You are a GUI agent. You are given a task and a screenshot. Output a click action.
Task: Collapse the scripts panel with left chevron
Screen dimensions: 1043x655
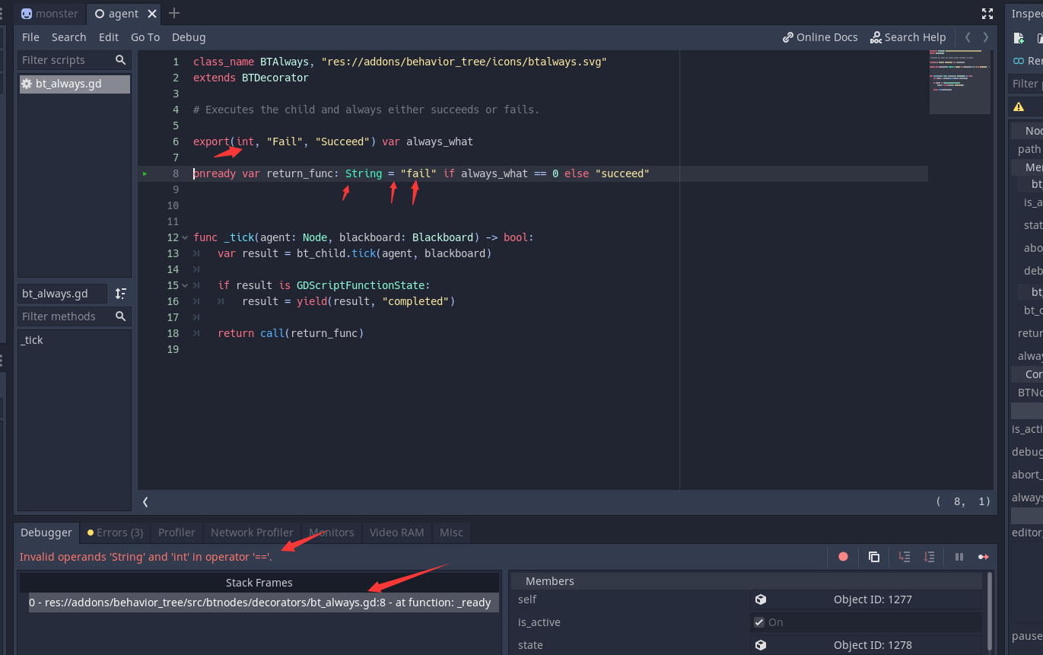click(145, 501)
